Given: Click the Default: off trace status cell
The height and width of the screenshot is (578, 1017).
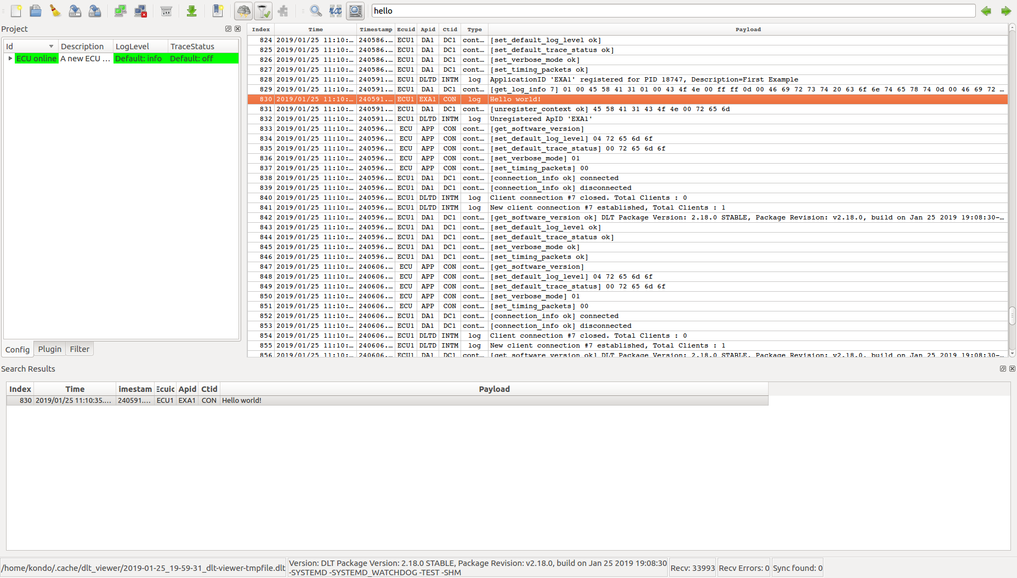Looking at the screenshot, I should coord(203,59).
